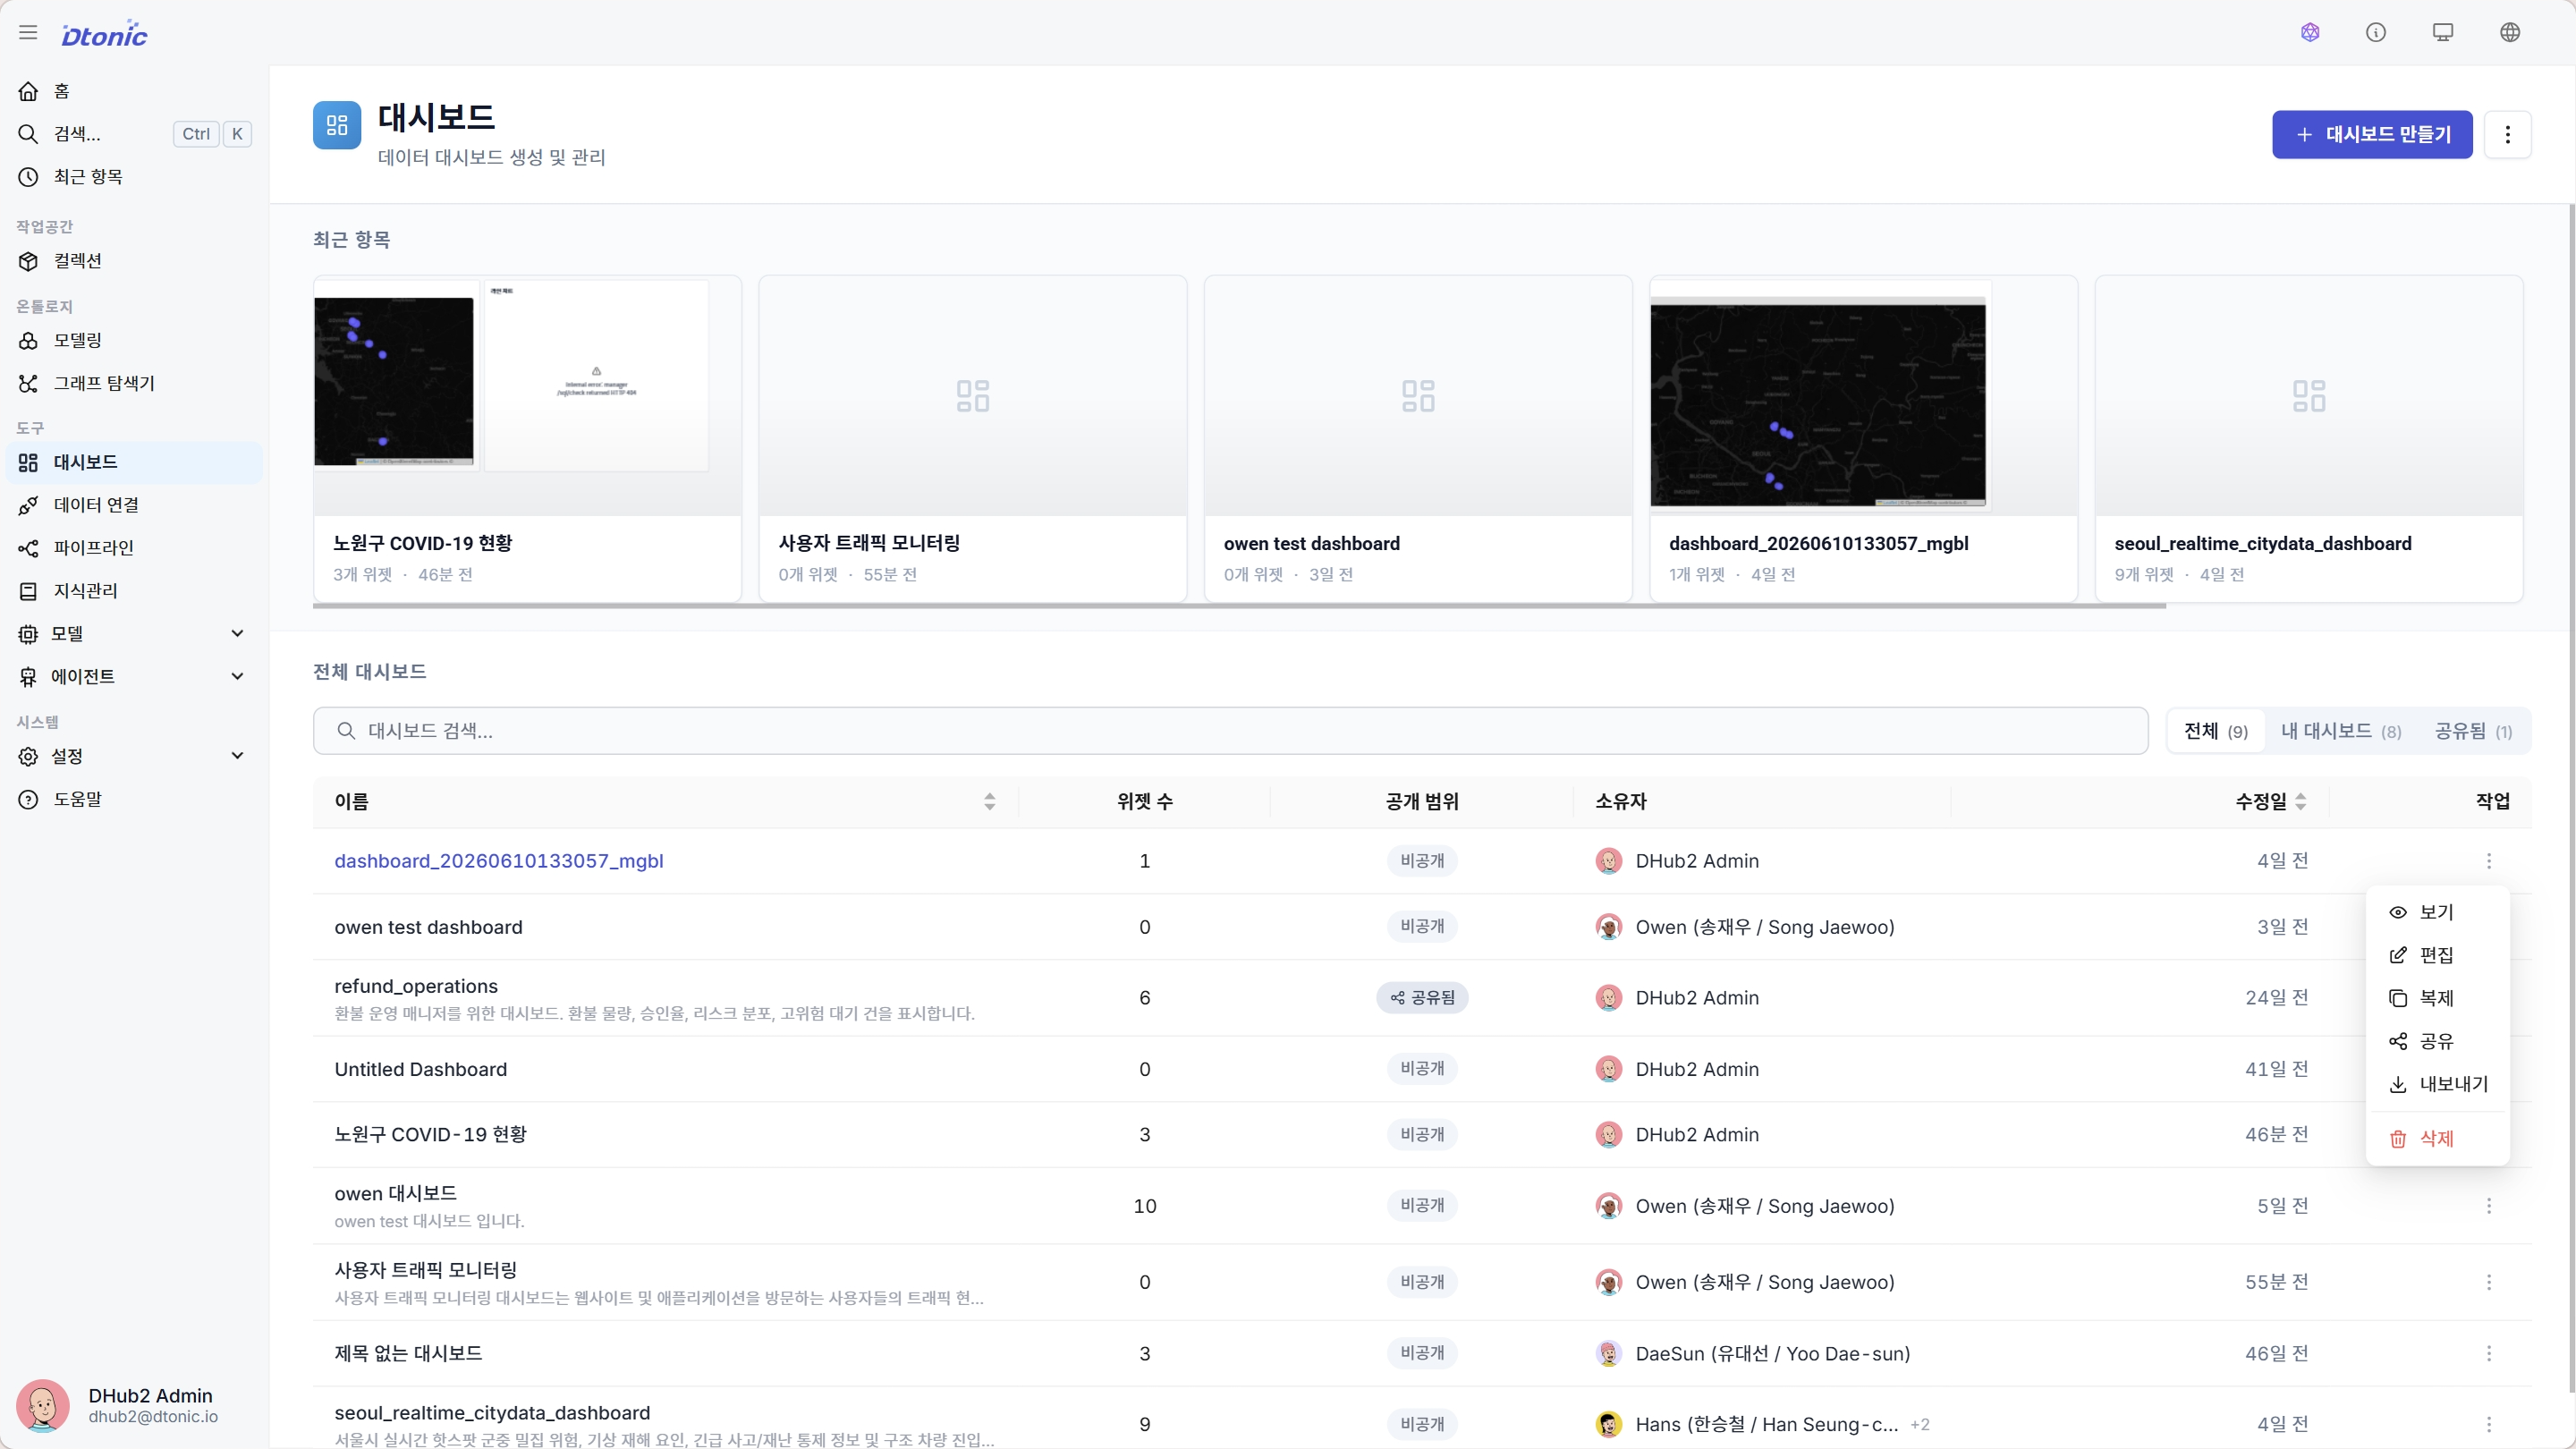Screen dimensions: 2576x1449
Task: Select 보기 in the context menu
Action: click(2437, 913)
